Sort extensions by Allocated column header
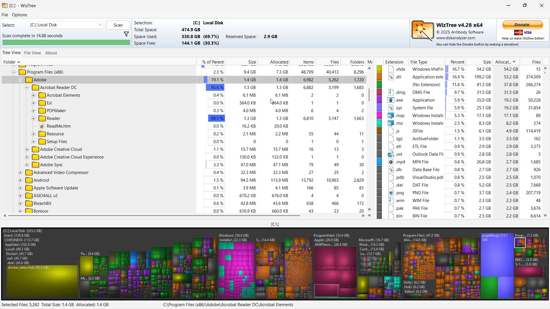The width and height of the screenshot is (550, 309). 506,62
